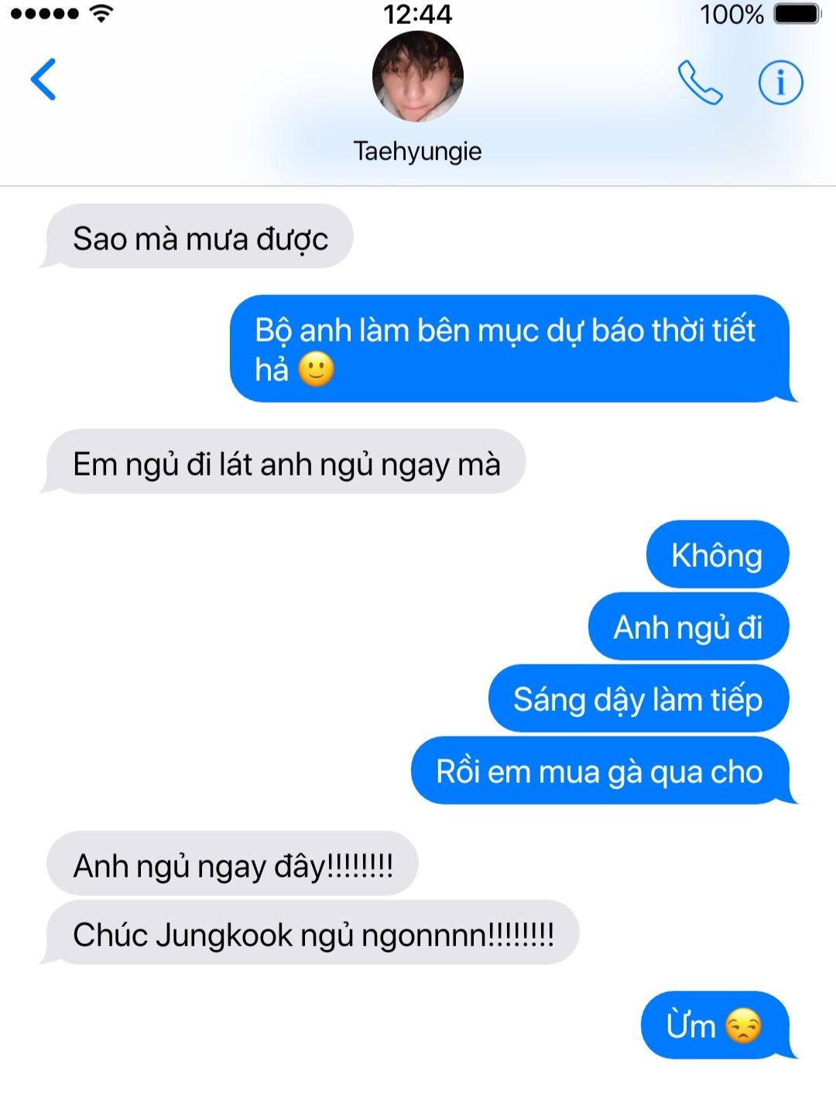Tap Taehyungie's profile picture
The width and height of the screenshot is (836, 1105).
pos(418,77)
